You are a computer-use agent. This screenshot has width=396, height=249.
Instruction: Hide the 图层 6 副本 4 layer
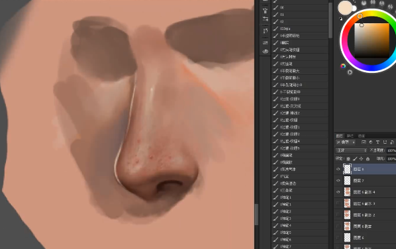[338, 192]
